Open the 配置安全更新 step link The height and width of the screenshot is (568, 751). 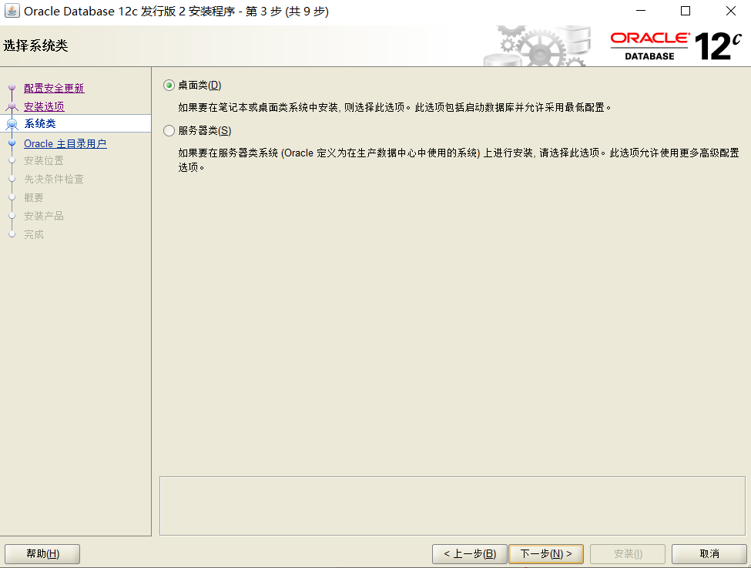pyautogui.click(x=54, y=88)
